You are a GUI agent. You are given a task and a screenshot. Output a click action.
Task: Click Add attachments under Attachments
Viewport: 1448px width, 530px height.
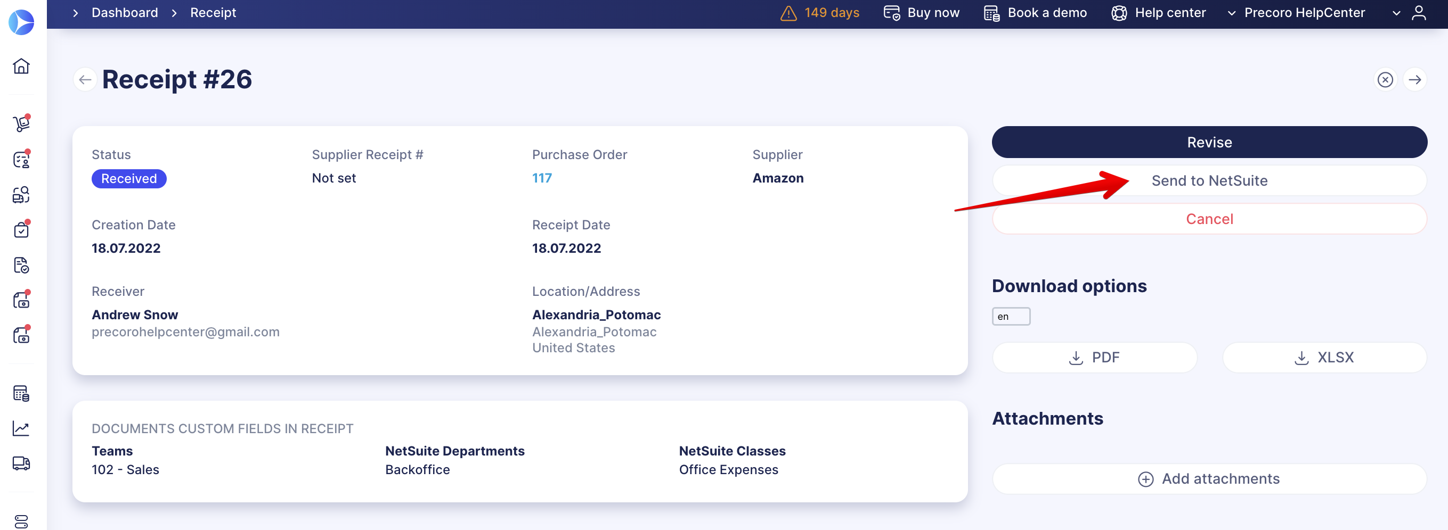[x=1209, y=478]
